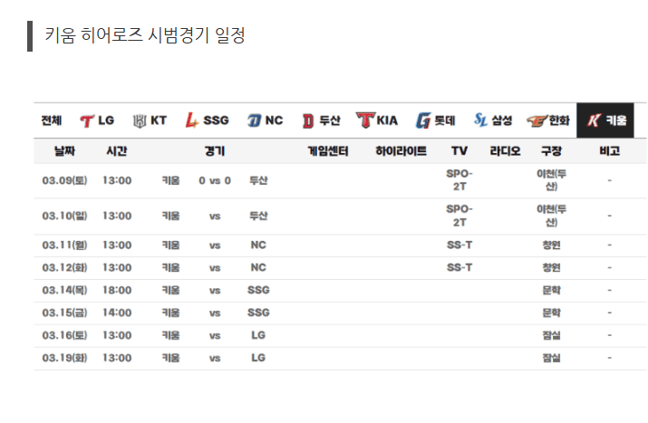Screen dimensions: 648x423
Task: Click 이천(두산) venue in 03.09 row
Action: 551,180
